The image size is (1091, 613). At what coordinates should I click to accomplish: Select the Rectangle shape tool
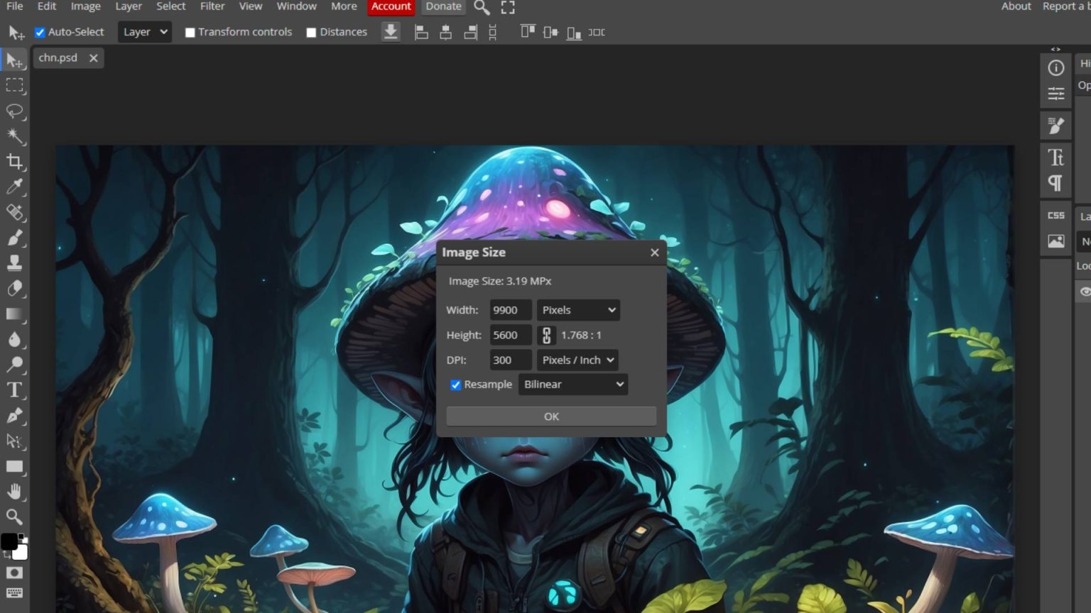tap(14, 466)
